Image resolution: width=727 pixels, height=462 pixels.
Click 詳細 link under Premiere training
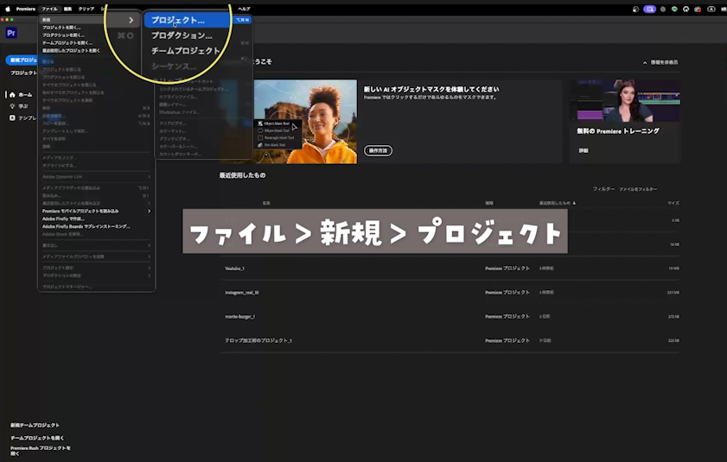pyautogui.click(x=584, y=150)
